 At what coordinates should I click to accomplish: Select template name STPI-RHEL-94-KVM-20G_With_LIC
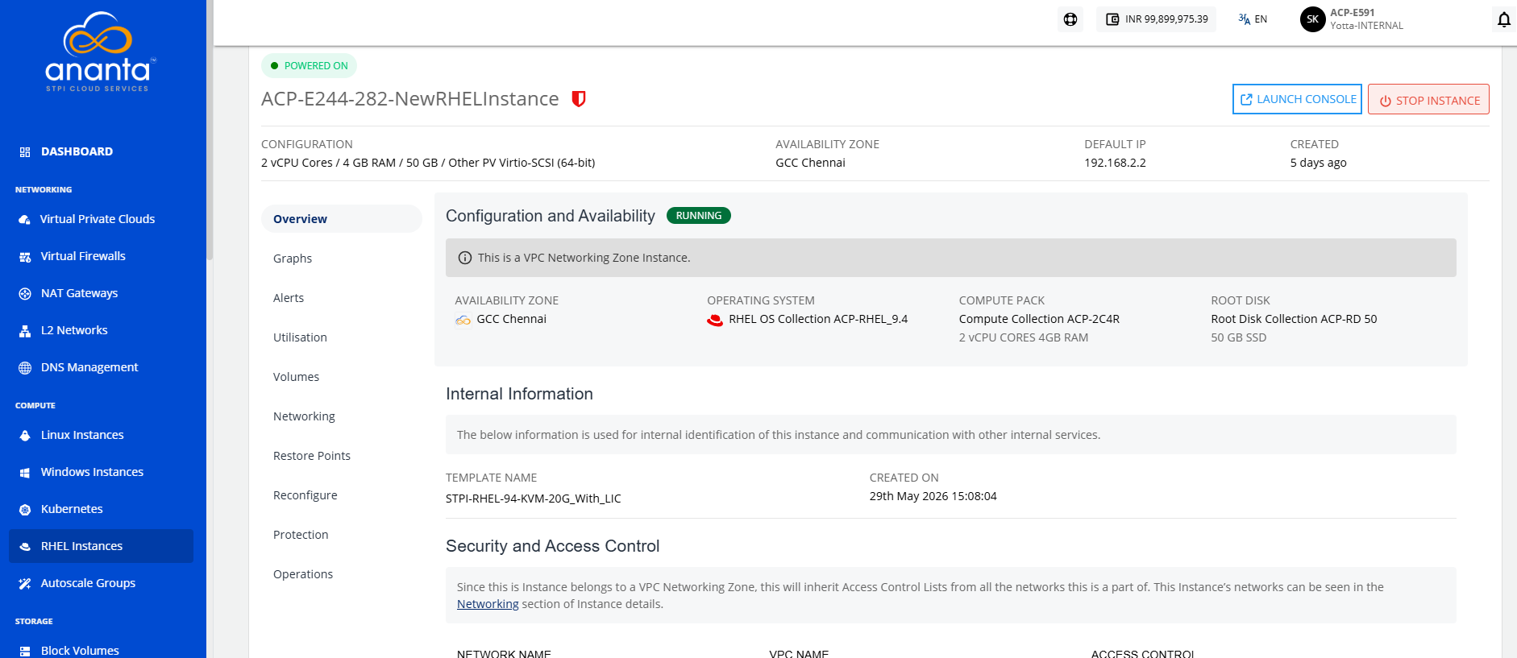click(x=534, y=499)
